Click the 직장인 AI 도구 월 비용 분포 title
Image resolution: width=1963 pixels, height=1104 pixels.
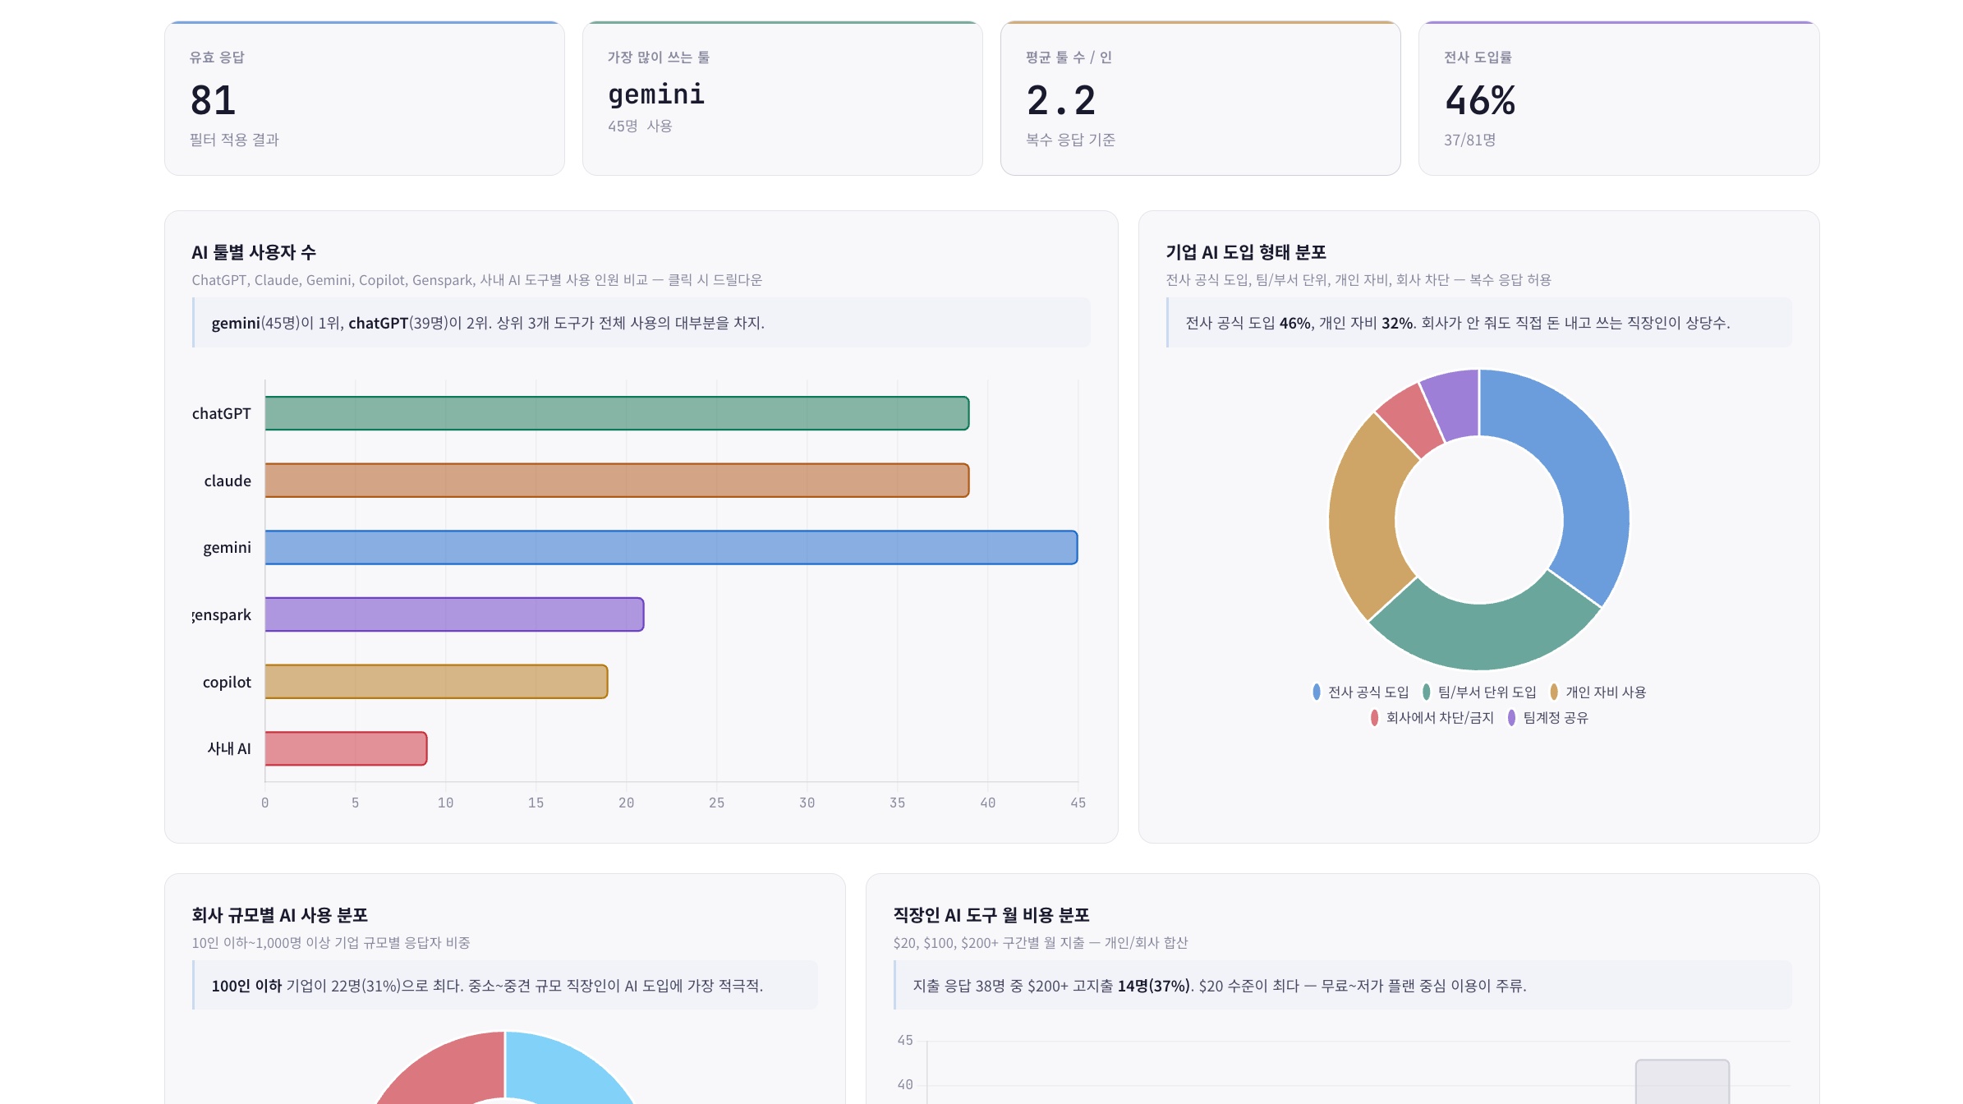click(991, 915)
